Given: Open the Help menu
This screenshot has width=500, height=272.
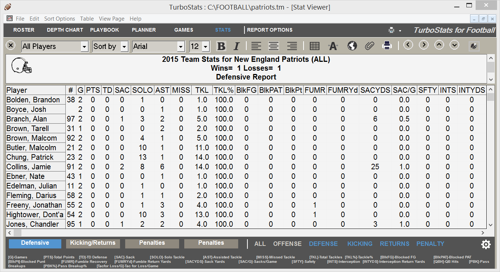Looking at the screenshot, I should tap(136, 19).
